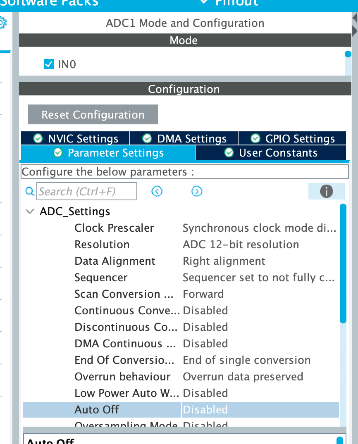Open the Parameter Settings tab
This screenshot has width=358, height=444.
point(108,153)
